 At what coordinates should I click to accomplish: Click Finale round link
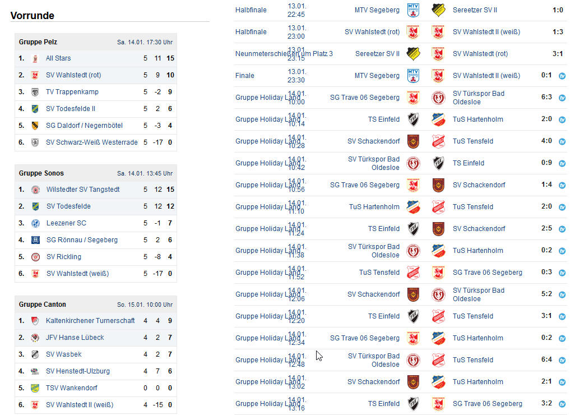point(244,76)
